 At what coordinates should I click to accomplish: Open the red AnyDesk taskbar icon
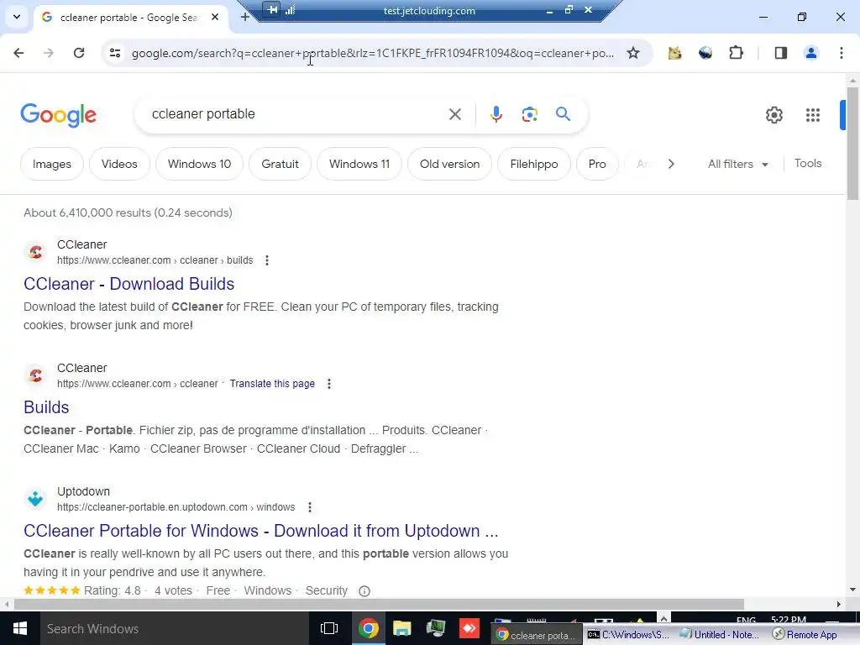pos(469,628)
